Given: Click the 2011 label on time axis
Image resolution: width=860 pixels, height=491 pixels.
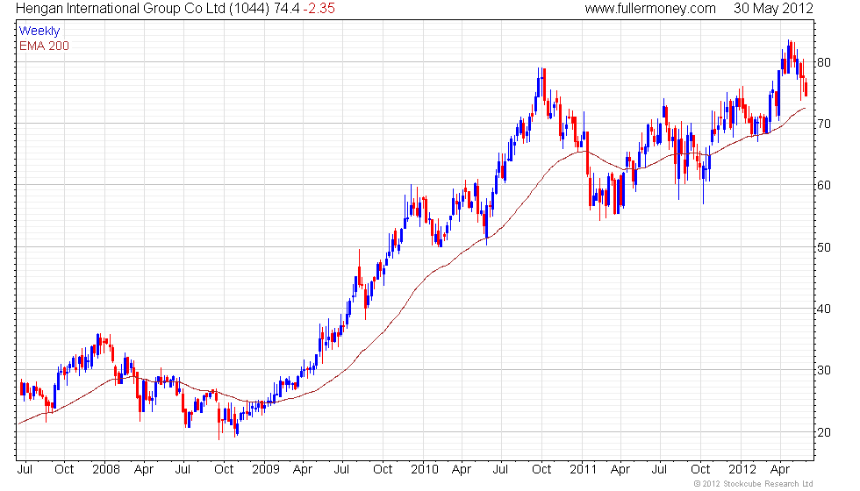Looking at the screenshot, I should [x=583, y=470].
